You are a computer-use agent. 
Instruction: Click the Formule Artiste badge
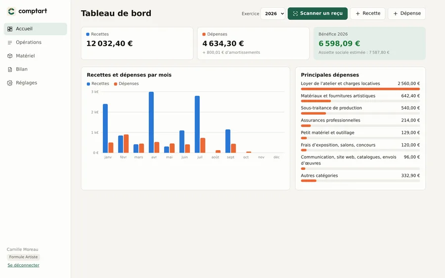click(23, 257)
